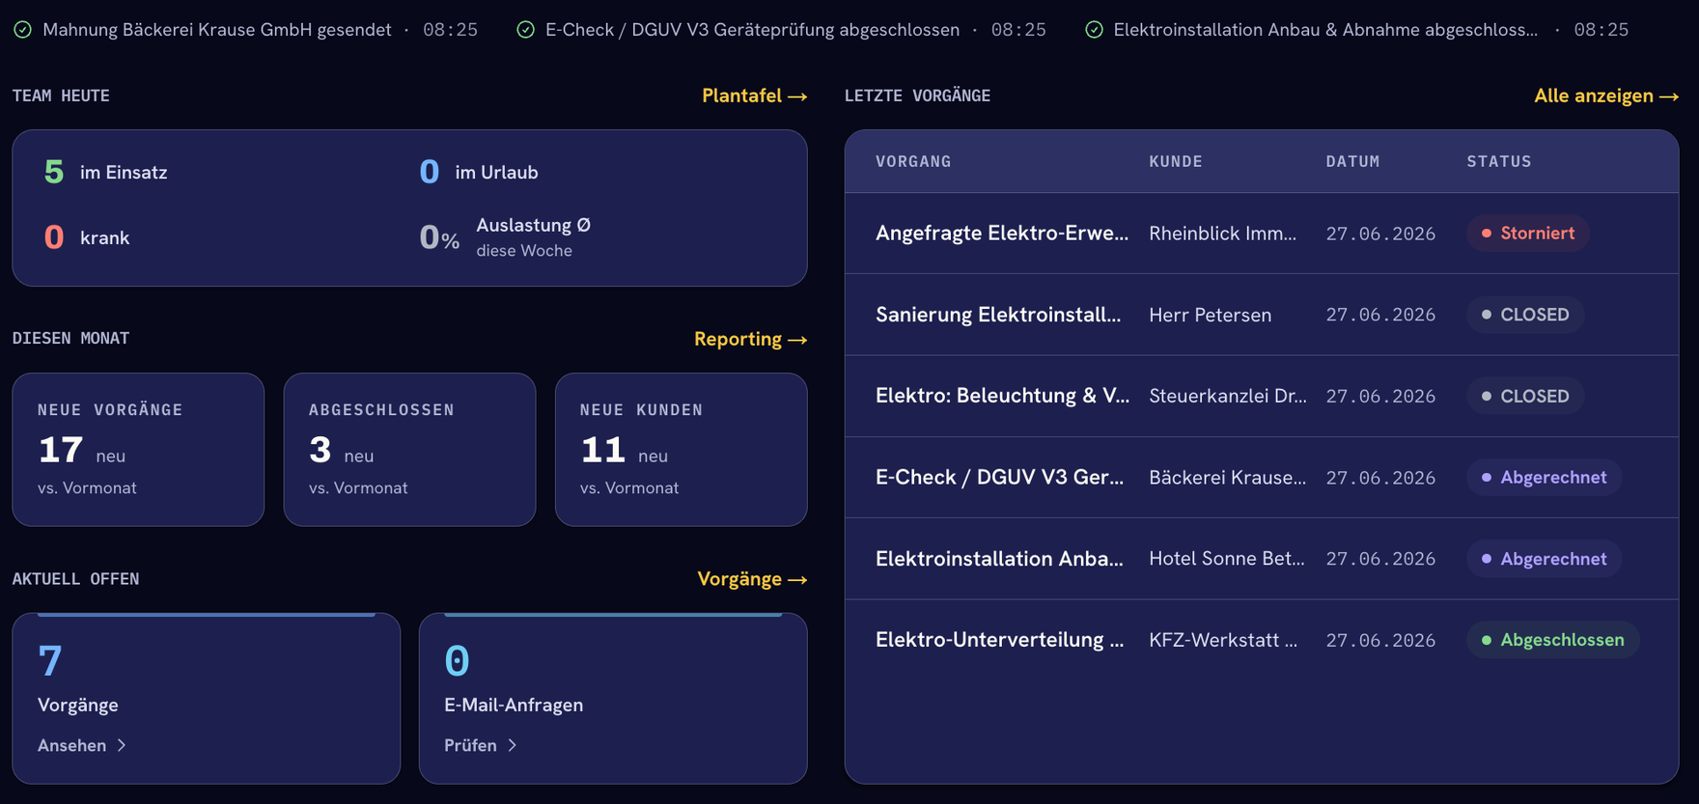The width and height of the screenshot is (1699, 804).
Task: Open the Elektro-Unterverteilung row
Action: (x=1262, y=640)
